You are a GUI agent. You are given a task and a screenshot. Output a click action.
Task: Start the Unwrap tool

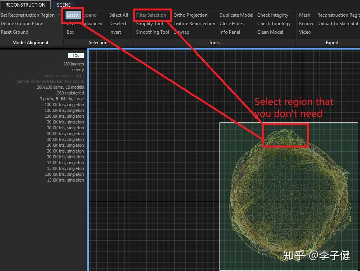pos(181,32)
